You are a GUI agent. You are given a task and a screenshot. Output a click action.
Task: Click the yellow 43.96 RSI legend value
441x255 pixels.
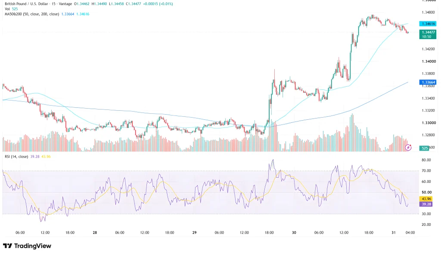pos(46,157)
